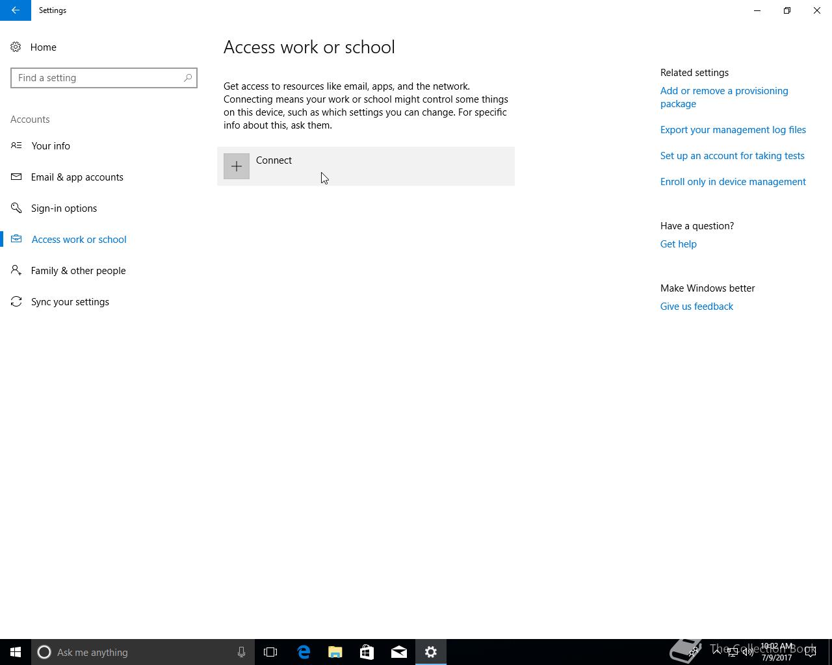Click Enroll only in device management
The width and height of the screenshot is (832, 665).
click(733, 182)
